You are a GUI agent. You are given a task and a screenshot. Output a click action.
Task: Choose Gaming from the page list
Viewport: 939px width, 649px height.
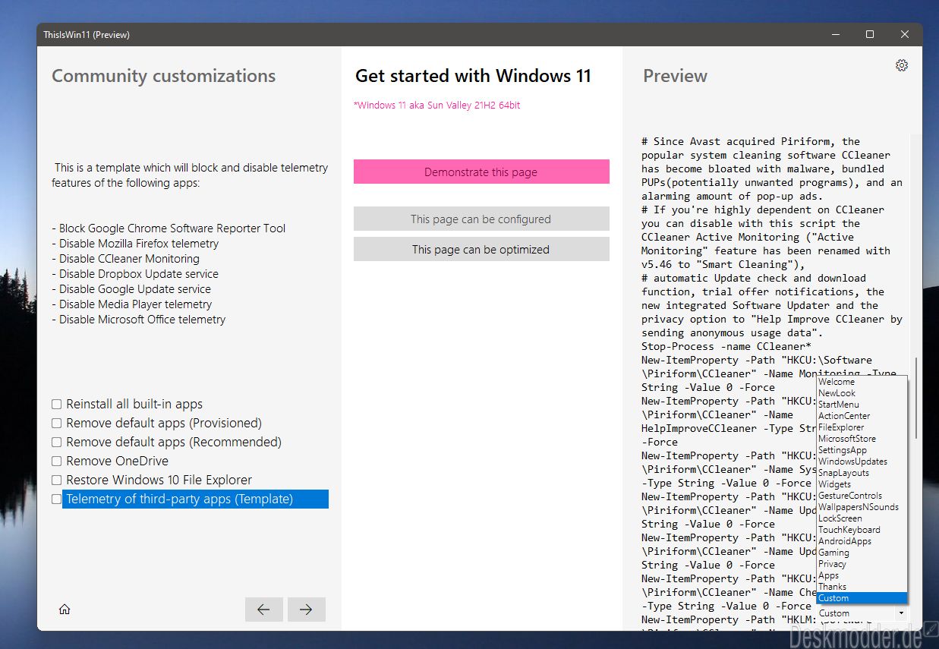click(862, 553)
